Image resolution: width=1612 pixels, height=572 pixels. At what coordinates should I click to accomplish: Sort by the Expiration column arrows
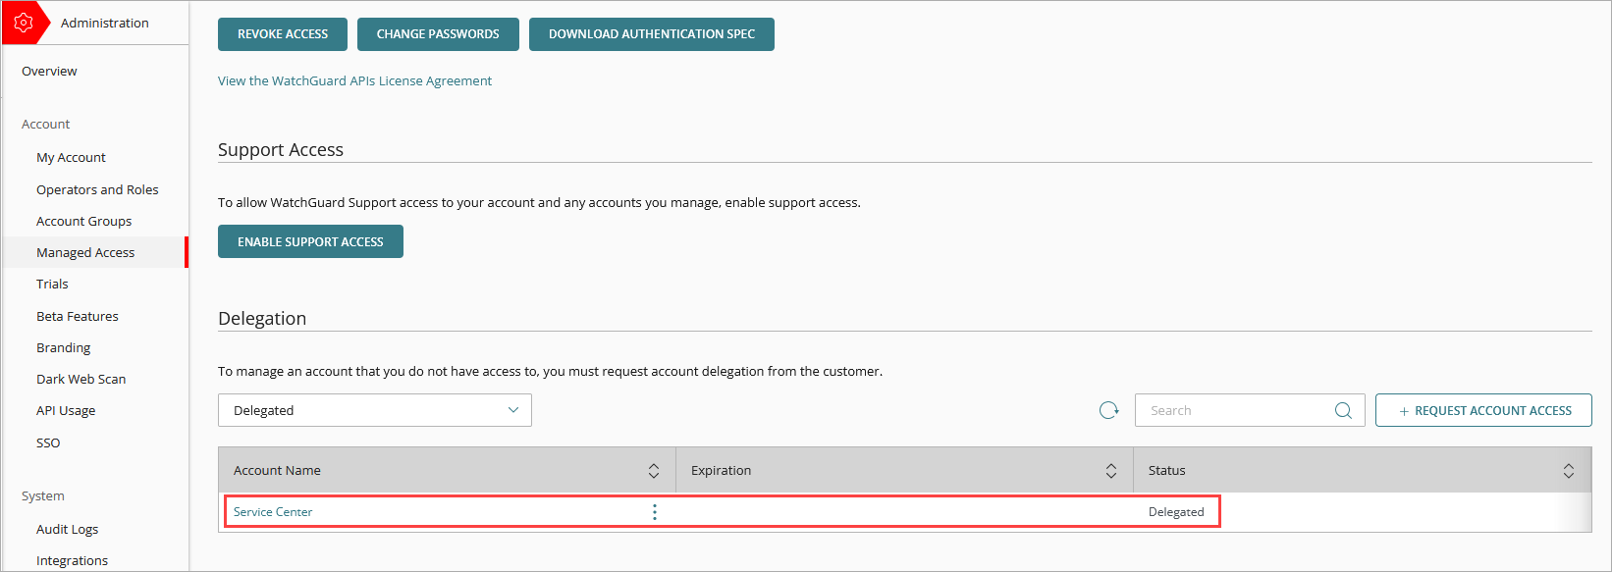(1111, 471)
